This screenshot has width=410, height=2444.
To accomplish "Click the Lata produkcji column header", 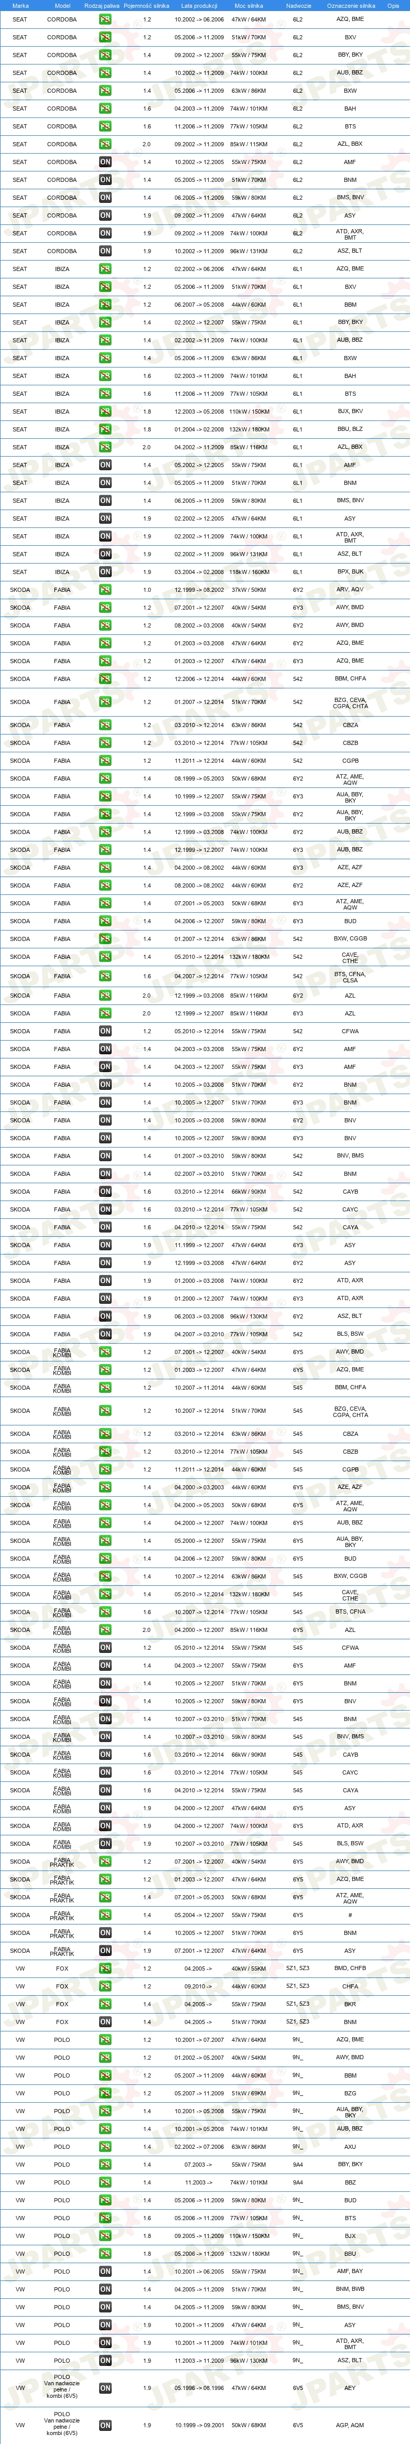I will click(199, 6).
